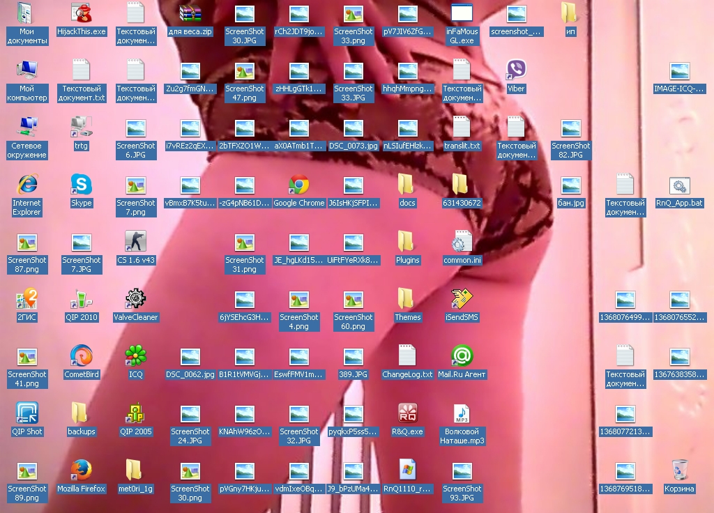Select the 389.JPG image file

(x=354, y=356)
